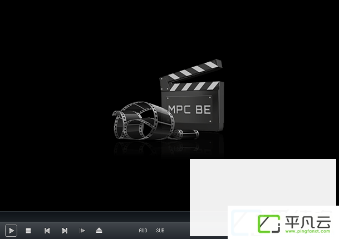Image resolution: width=339 pixels, height=239 pixels.
Task: Start playback with the Play button
Action: (11, 231)
